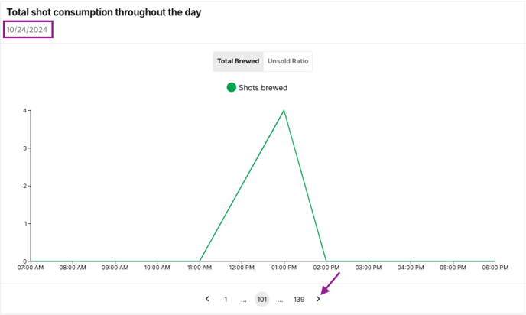Select current page 101
The width and height of the screenshot is (526, 315).
pos(262,300)
